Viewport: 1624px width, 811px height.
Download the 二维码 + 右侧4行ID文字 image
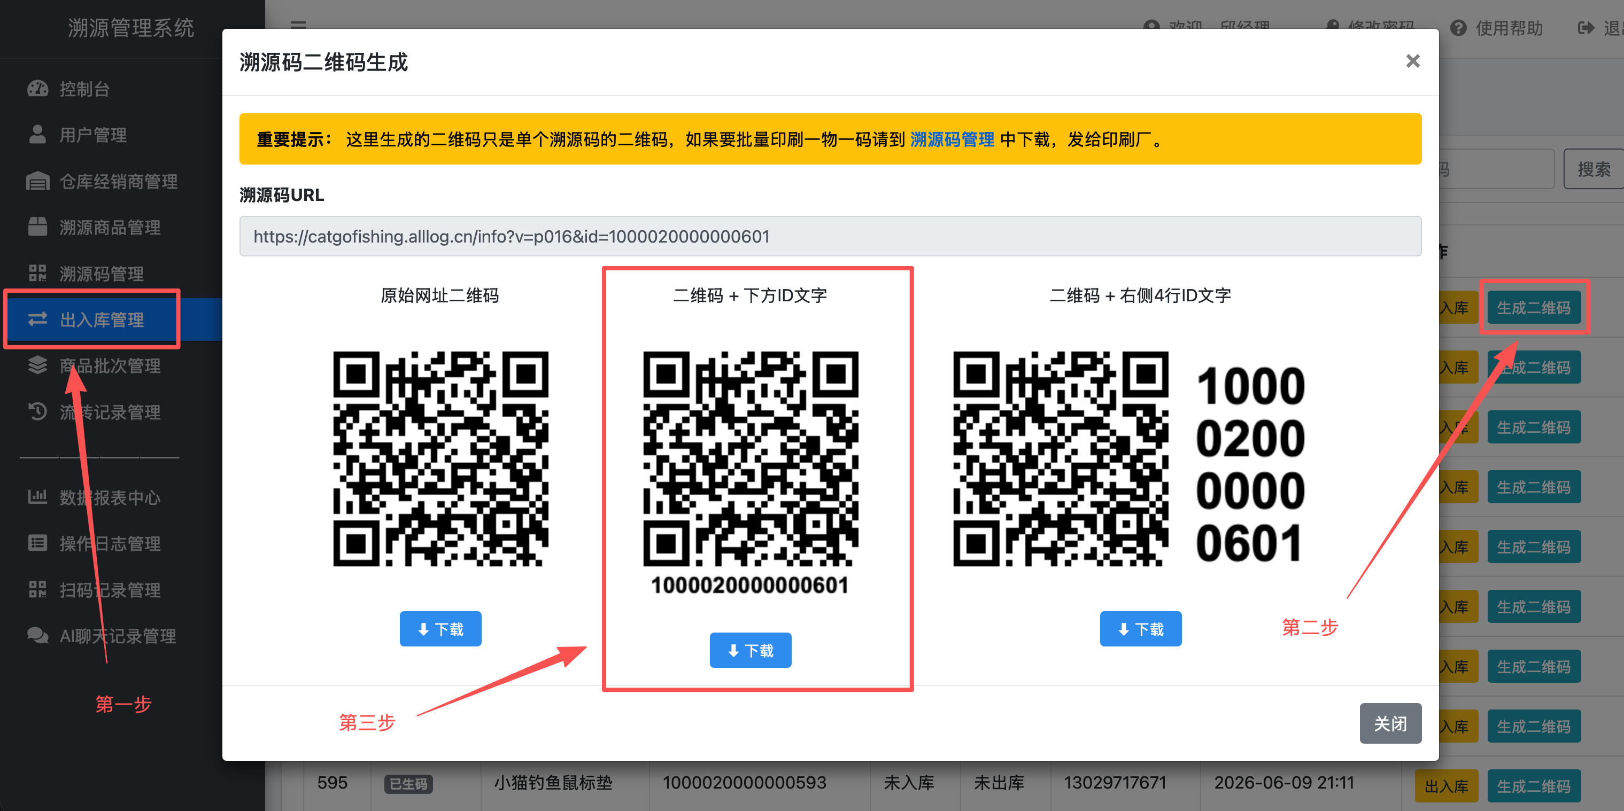coord(1140,629)
